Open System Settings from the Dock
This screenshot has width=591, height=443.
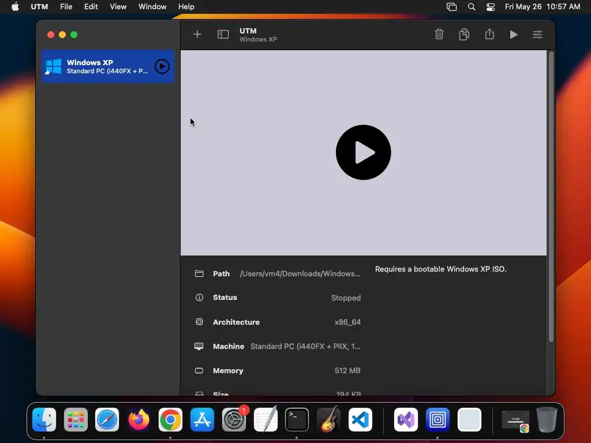(x=234, y=419)
